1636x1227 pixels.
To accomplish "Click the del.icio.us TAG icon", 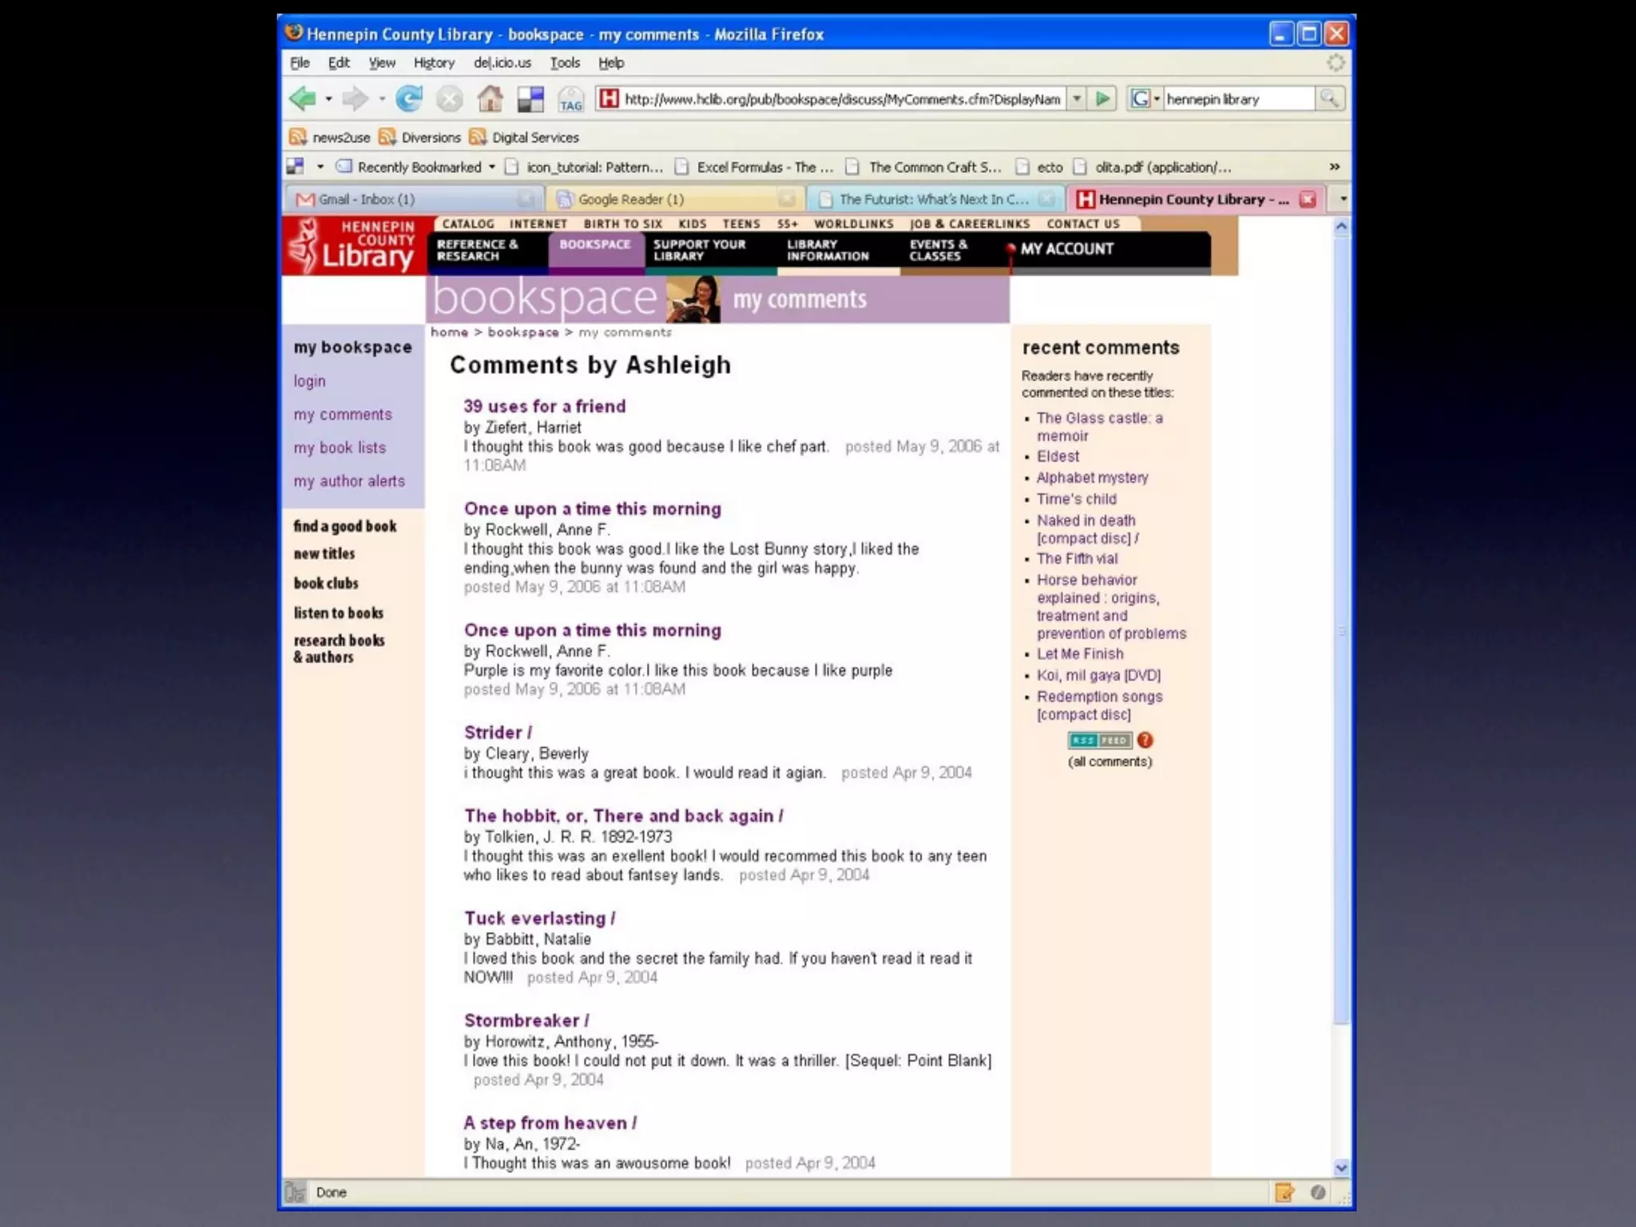I will coord(570,100).
